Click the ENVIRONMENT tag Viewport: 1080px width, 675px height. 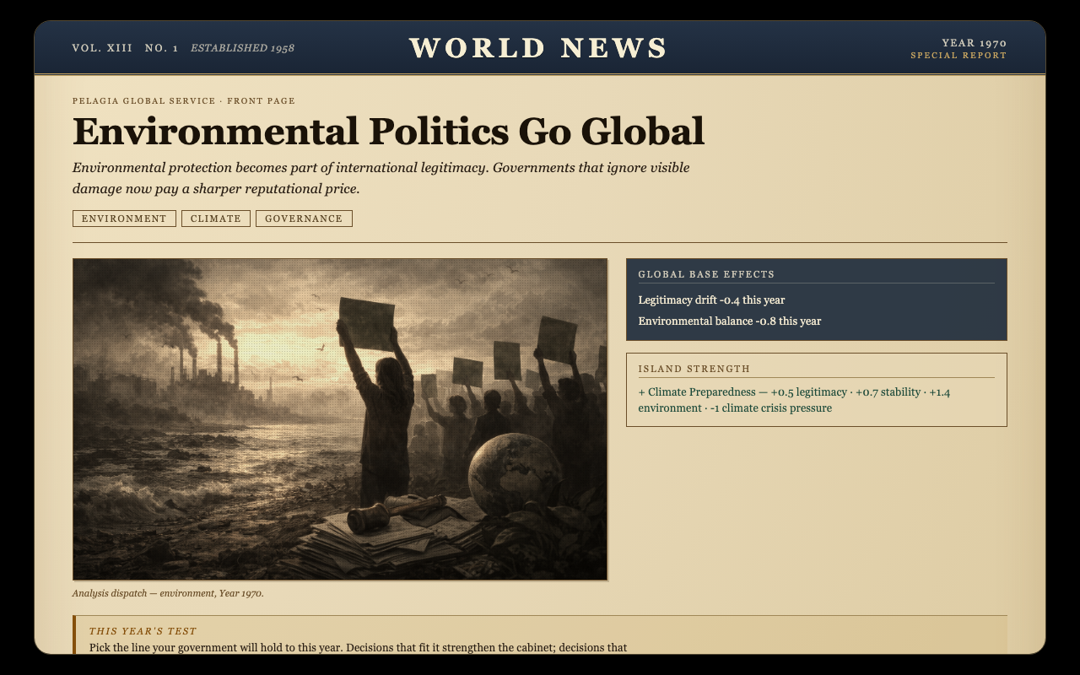tap(124, 219)
